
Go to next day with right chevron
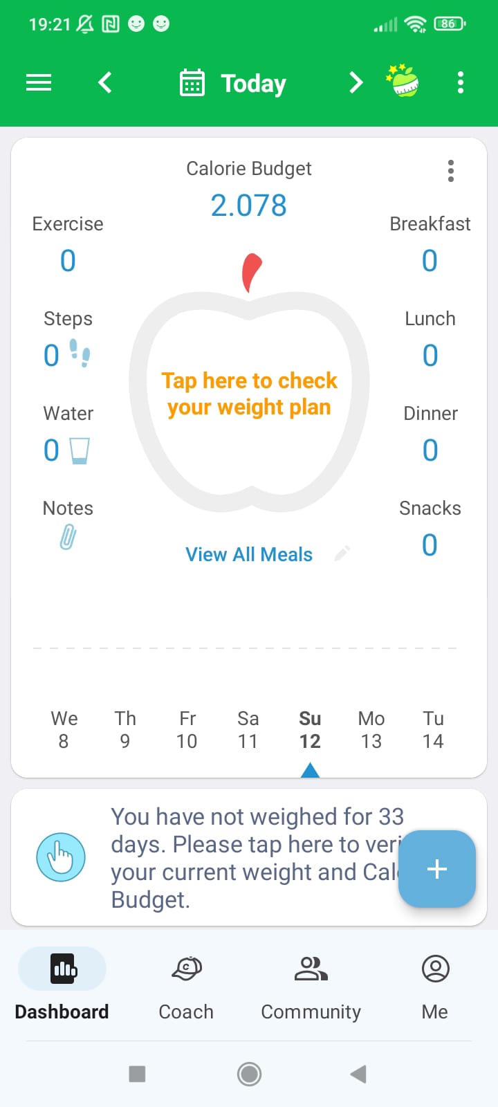click(x=356, y=83)
